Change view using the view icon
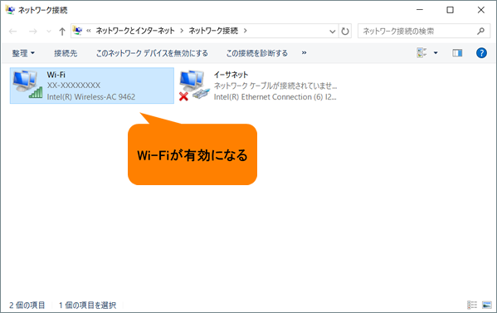This screenshot has width=497, height=313. coord(421,52)
